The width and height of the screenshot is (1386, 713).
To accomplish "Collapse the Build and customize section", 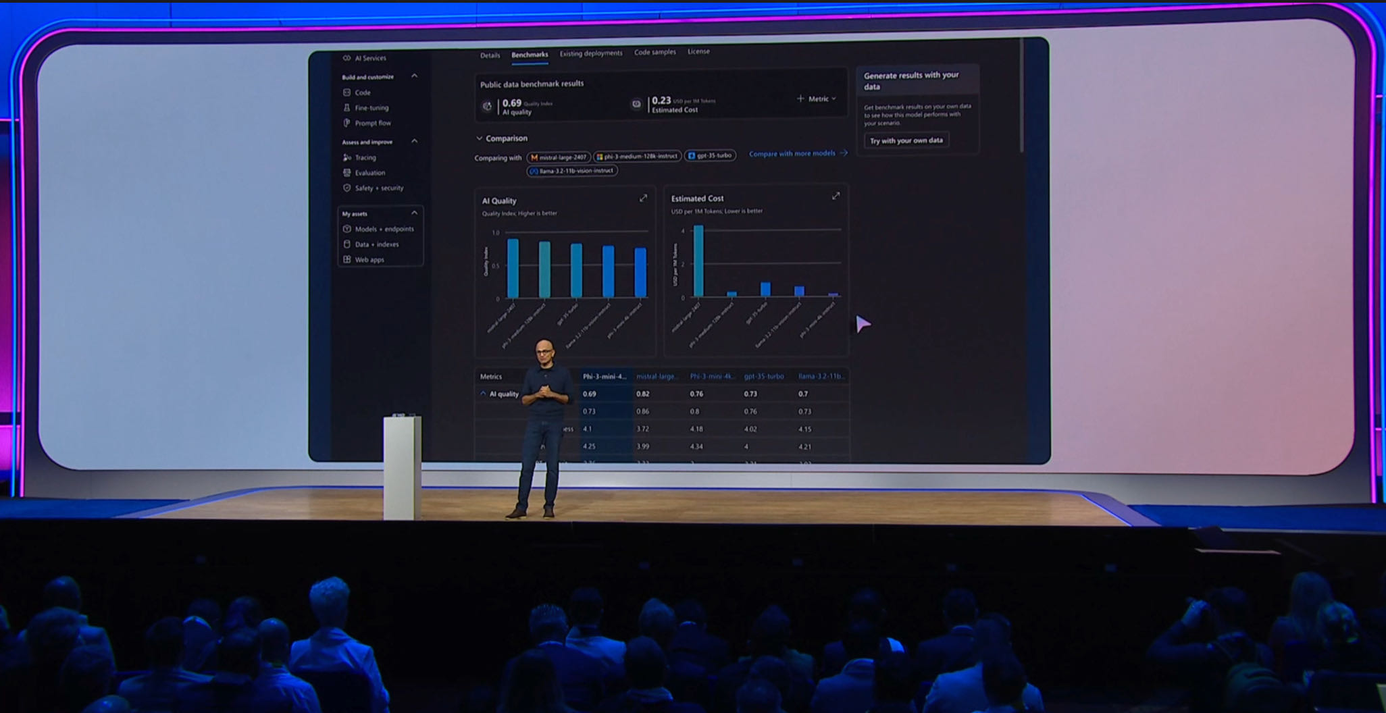I will 414,76.
